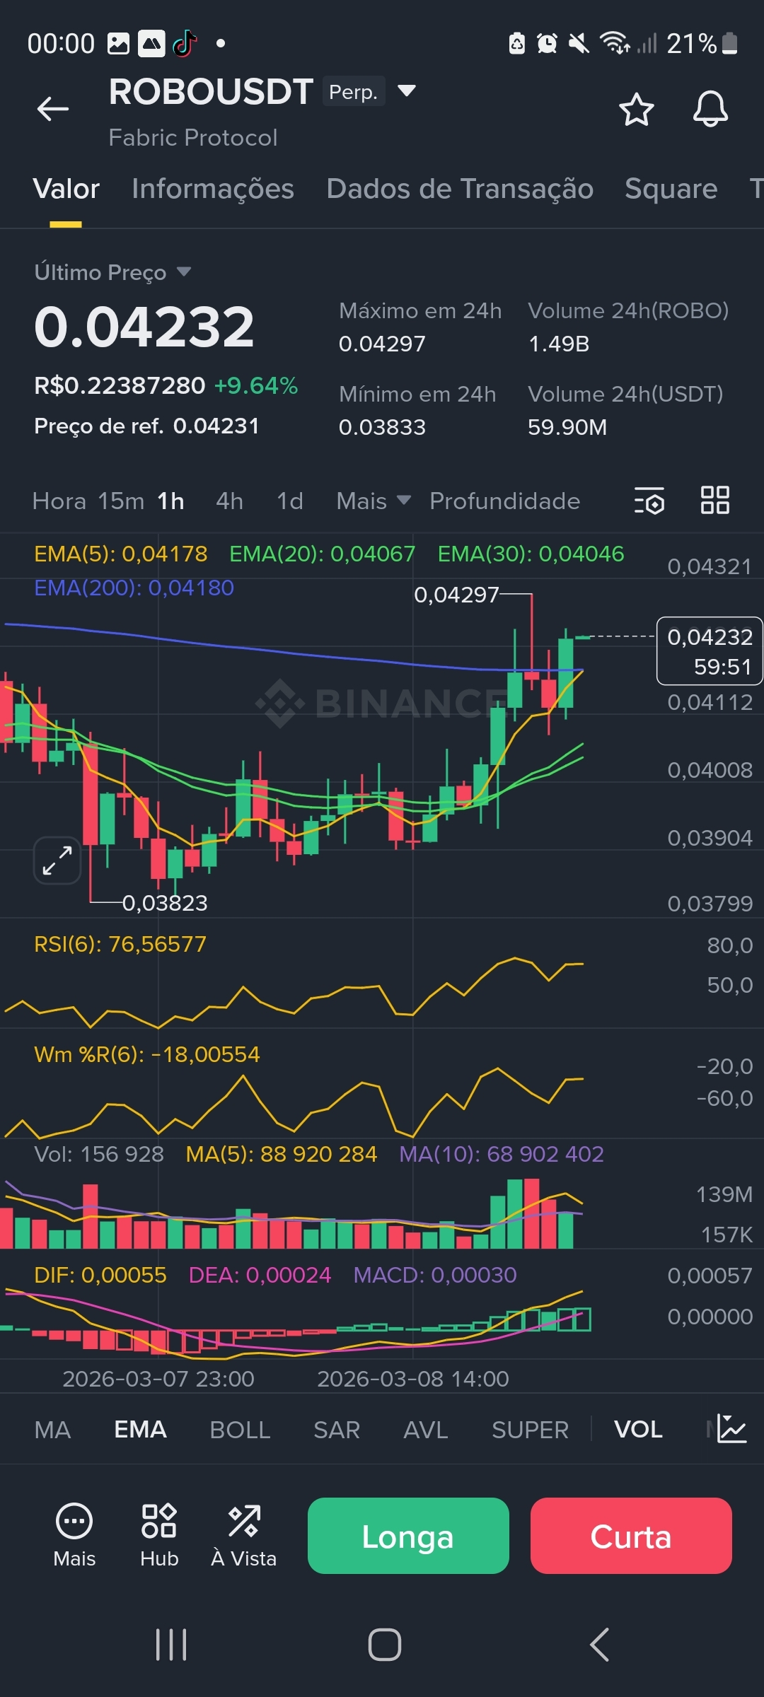764x1697 pixels.
Task: Open chart settings icon
Action: pos(649,501)
